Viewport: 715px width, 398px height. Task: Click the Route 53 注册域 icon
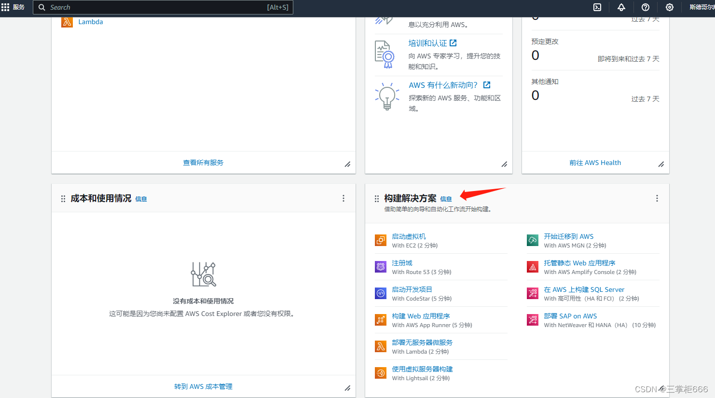[381, 267]
